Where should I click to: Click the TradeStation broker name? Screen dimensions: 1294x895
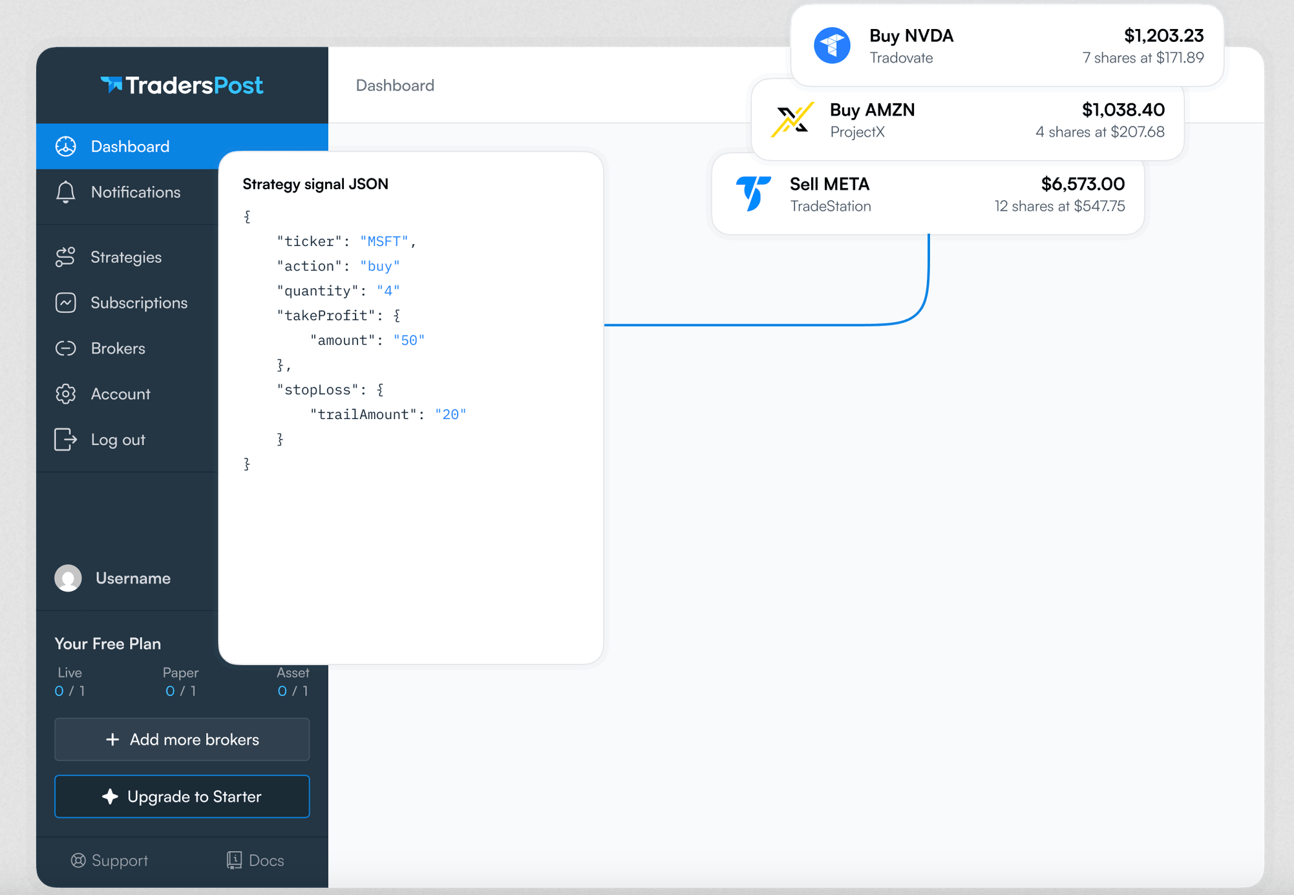(x=831, y=207)
